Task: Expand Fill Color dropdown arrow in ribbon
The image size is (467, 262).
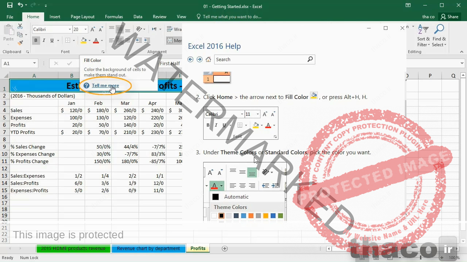Action: click(x=89, y=40)
